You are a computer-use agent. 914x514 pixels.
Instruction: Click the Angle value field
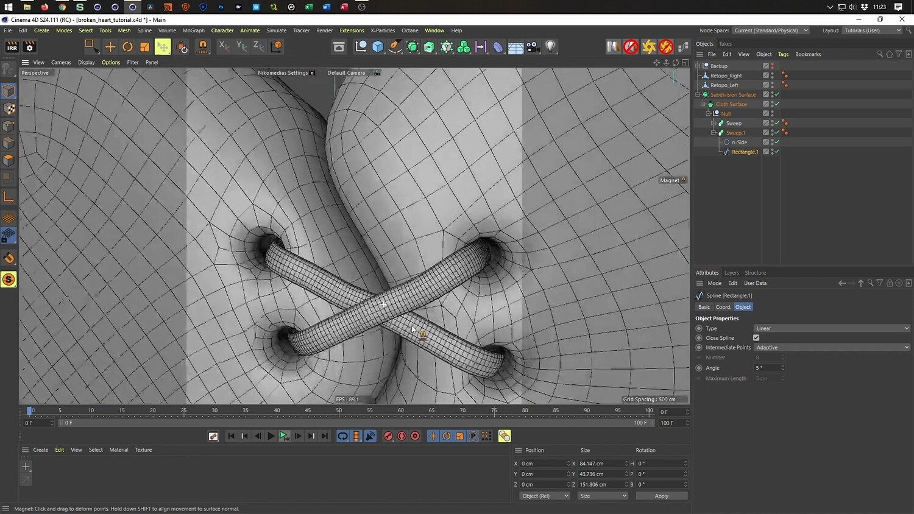(x=766, y=368)
